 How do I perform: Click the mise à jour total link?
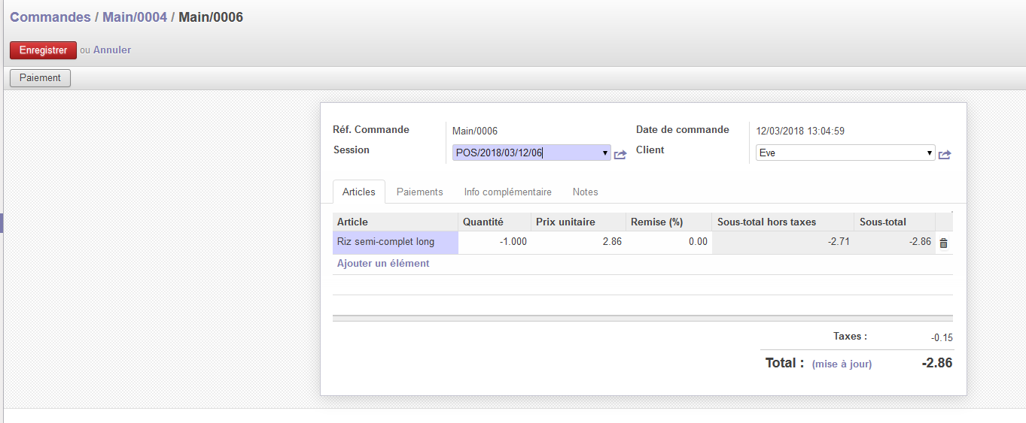point(842,364)
